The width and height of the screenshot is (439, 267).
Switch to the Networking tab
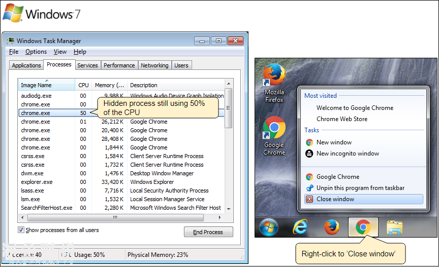pos(154,65)
